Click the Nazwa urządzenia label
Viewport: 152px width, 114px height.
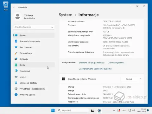(76, 21)
